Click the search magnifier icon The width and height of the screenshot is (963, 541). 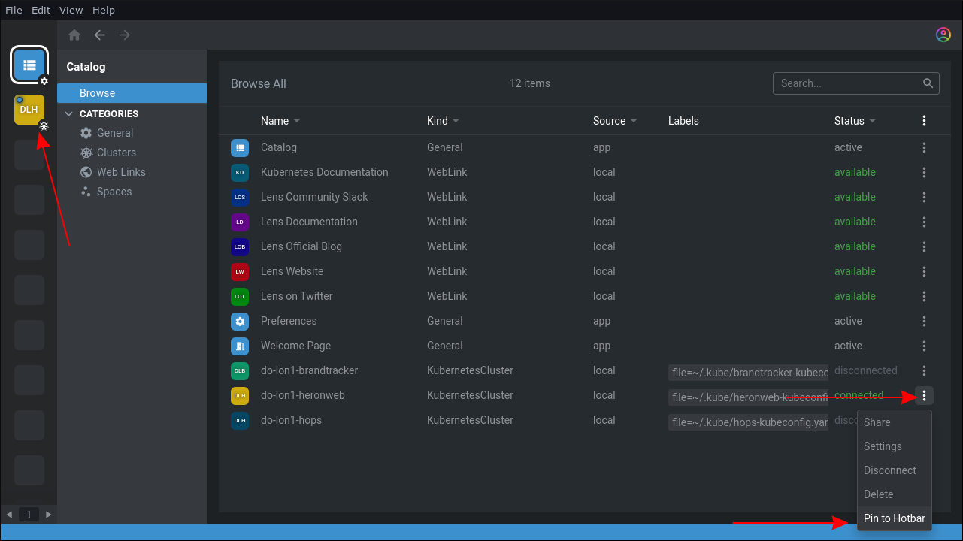pos(928,83)
